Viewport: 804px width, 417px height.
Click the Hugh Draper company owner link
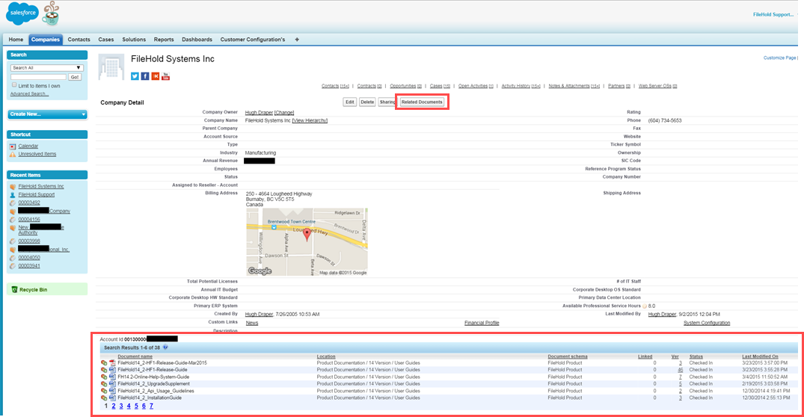click(x=259, y=113)
